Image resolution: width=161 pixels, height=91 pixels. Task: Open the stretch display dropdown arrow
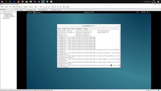pos(69,7)
